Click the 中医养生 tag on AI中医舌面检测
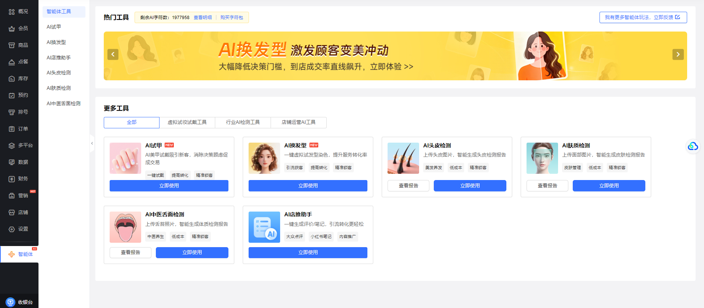The image size is (704, 308). [x=156, y=237]
